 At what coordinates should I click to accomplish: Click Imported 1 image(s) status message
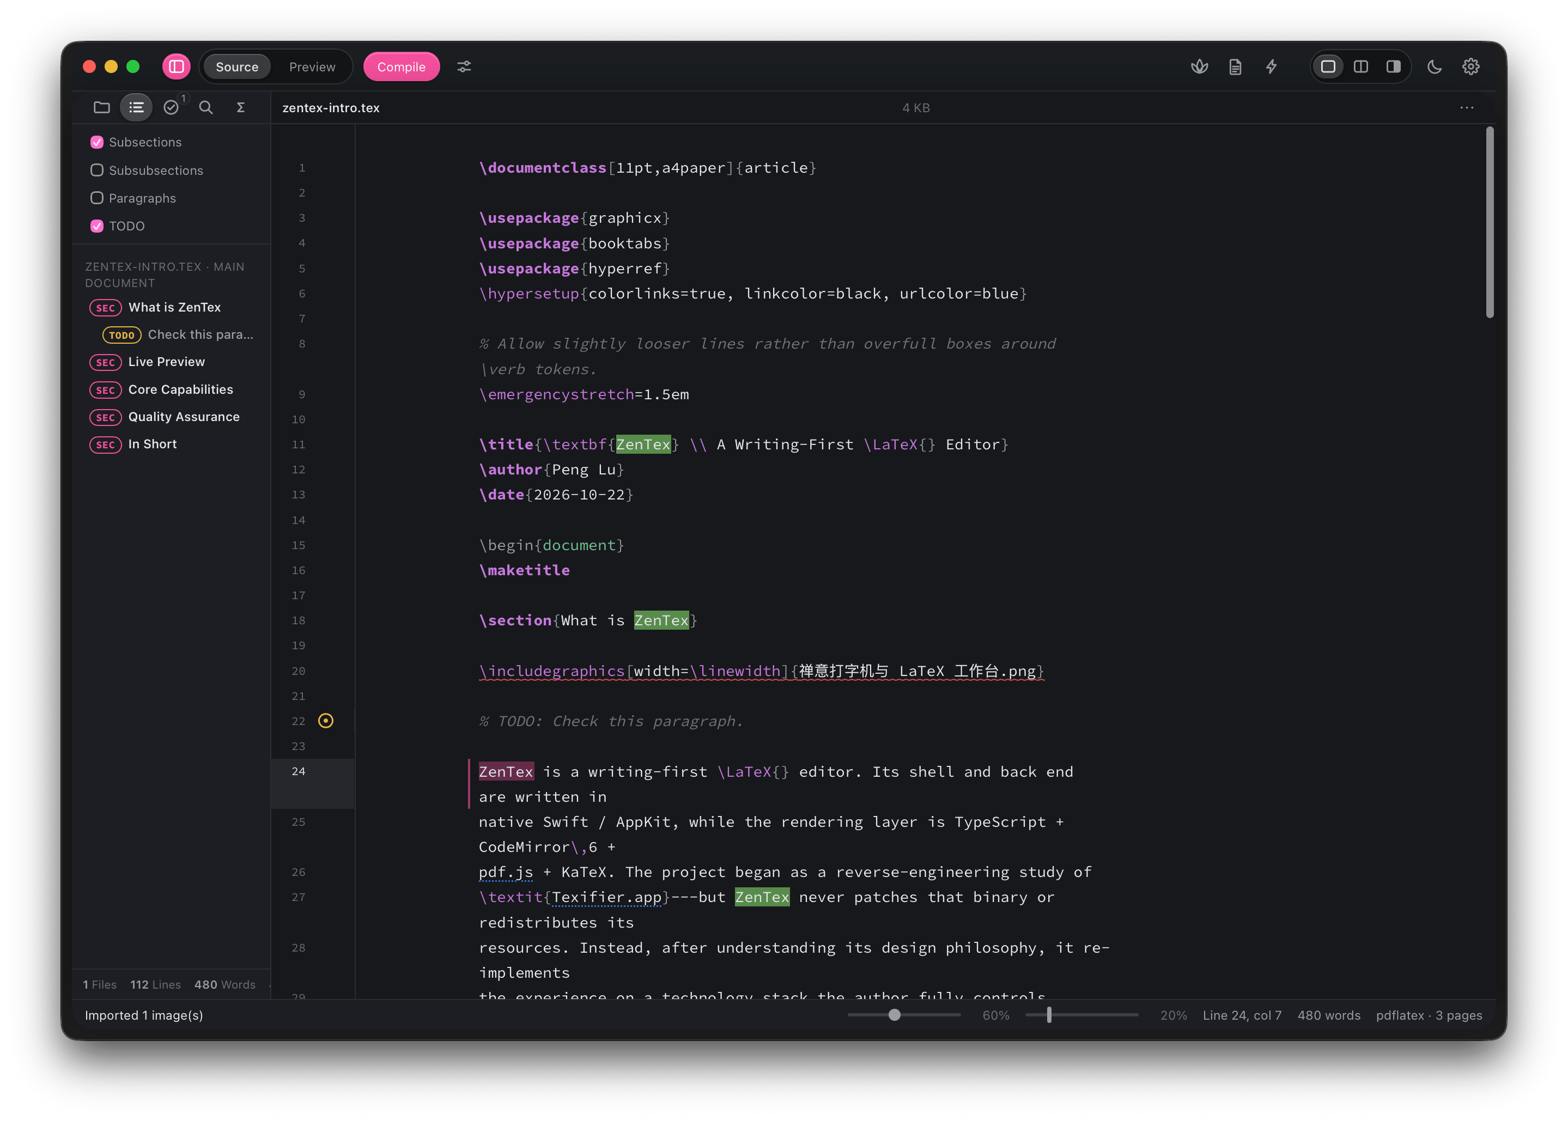(x=144, y=1015)
